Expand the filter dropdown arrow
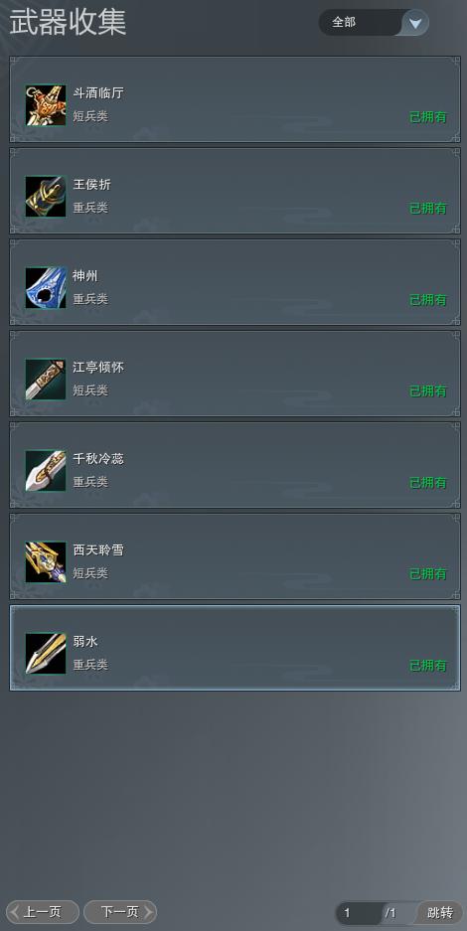Screen dimensions: 467x931 point(415,23)
